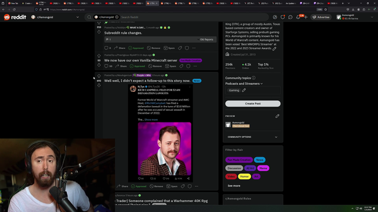Filter by Humor flair
378x212 pixels.
244,177
